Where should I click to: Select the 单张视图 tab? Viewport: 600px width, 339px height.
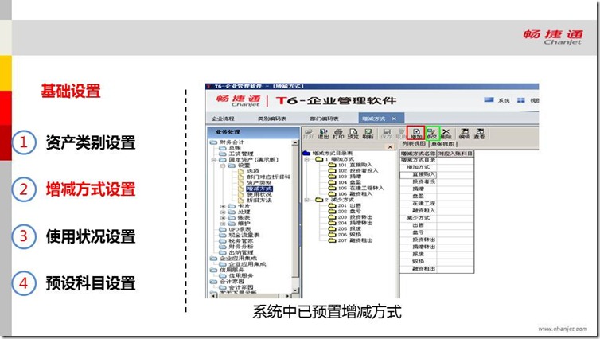pos(443,144)
